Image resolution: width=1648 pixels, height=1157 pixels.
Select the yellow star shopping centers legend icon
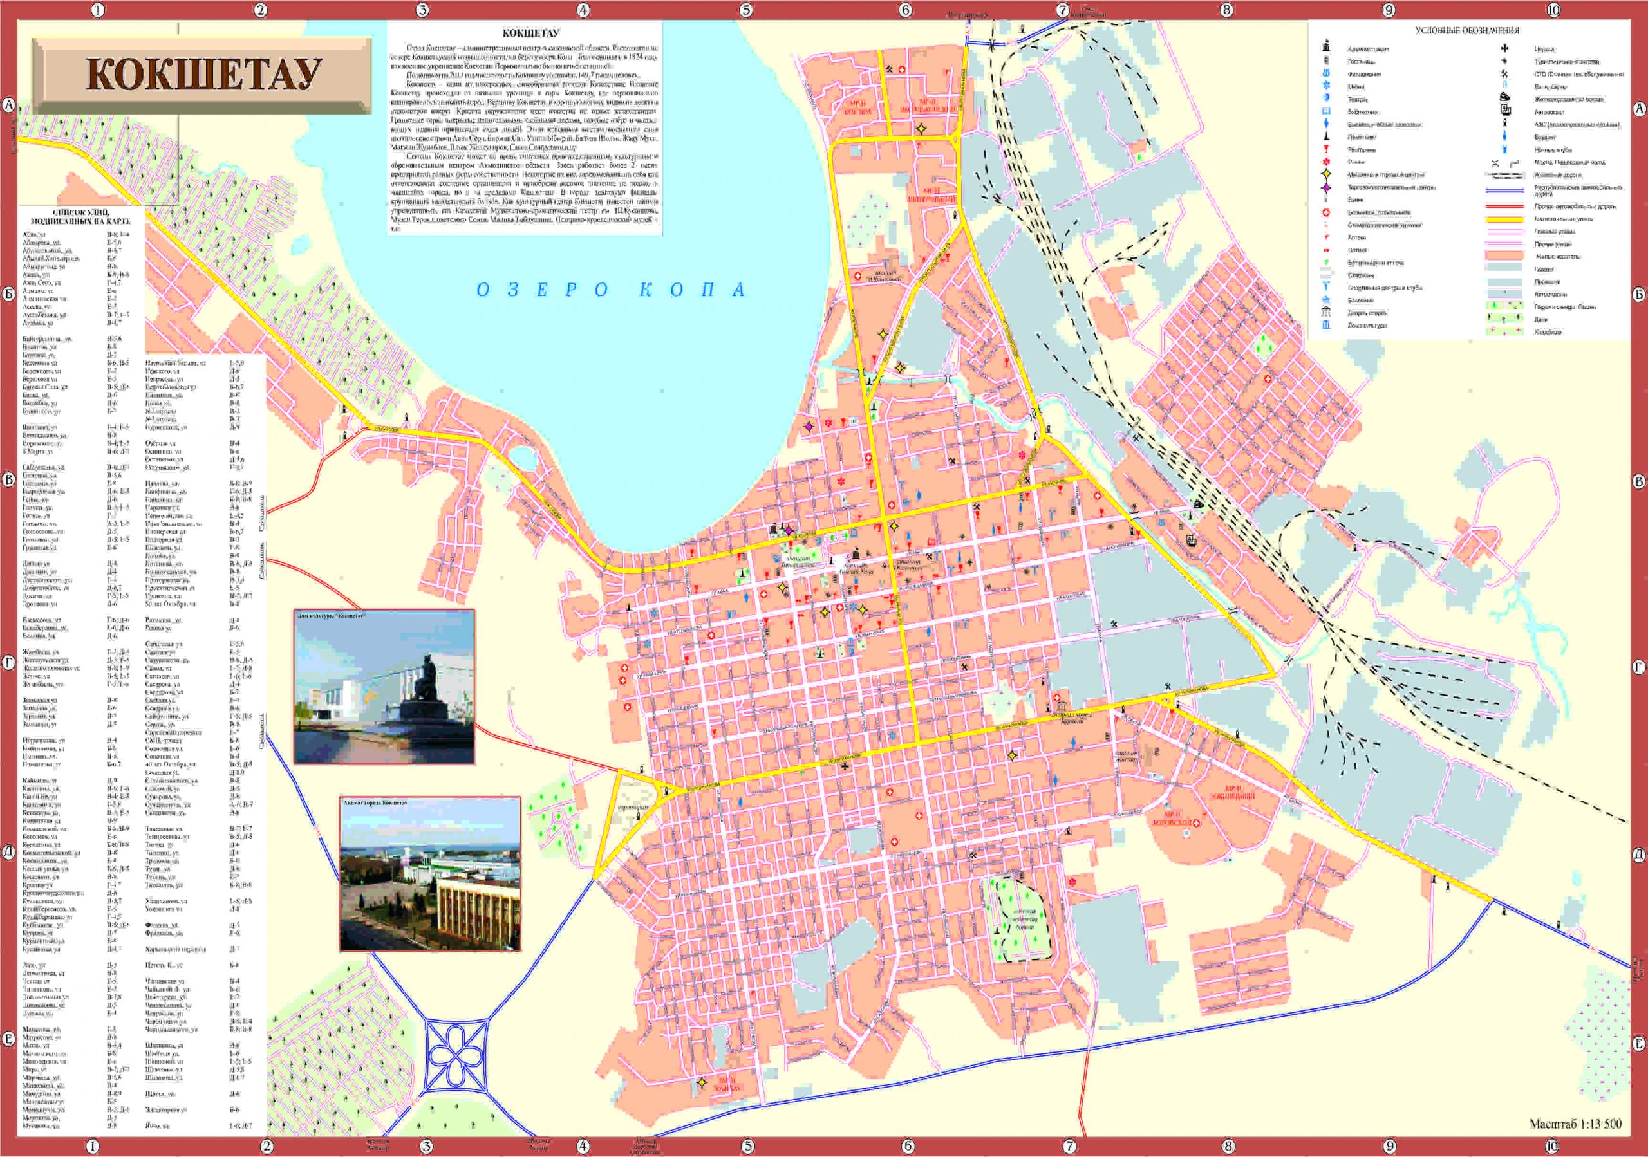coord(1326,174)
